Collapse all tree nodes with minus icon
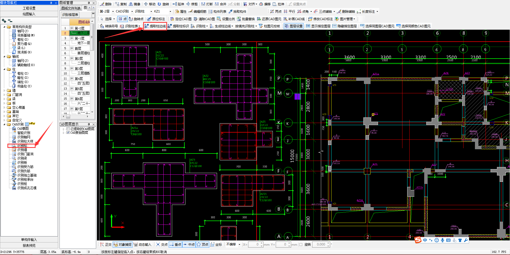This screenshot has width=510, height=255. point(10,20)
